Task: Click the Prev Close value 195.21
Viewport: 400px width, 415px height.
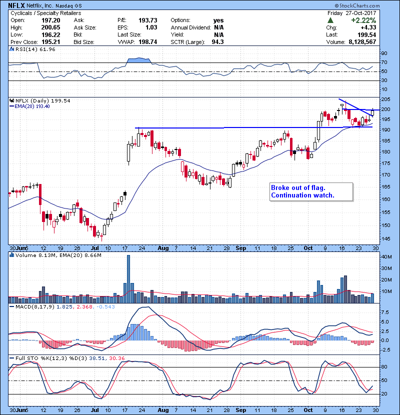Action: pos(51,42)
